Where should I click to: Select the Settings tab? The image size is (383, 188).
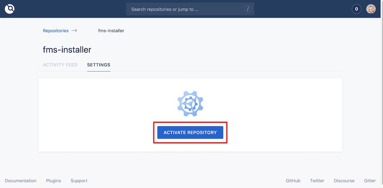[x=99, y=65]
